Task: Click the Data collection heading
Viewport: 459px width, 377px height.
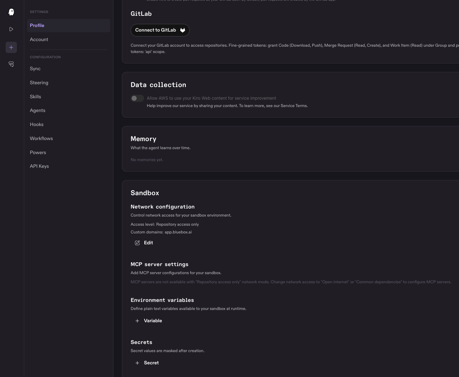Action: point(158,85)
